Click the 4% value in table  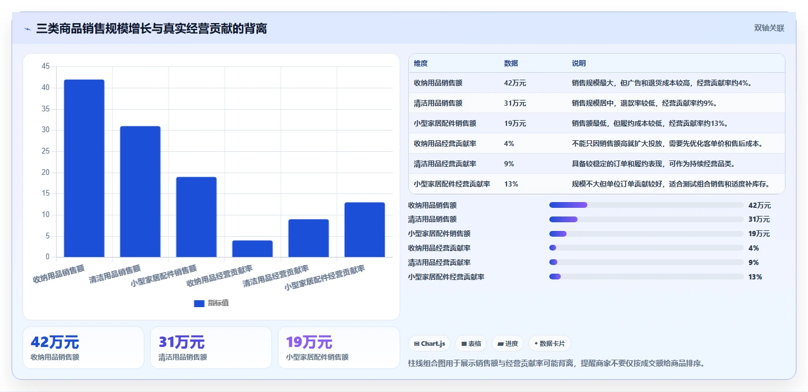click(x=509, y=144)
